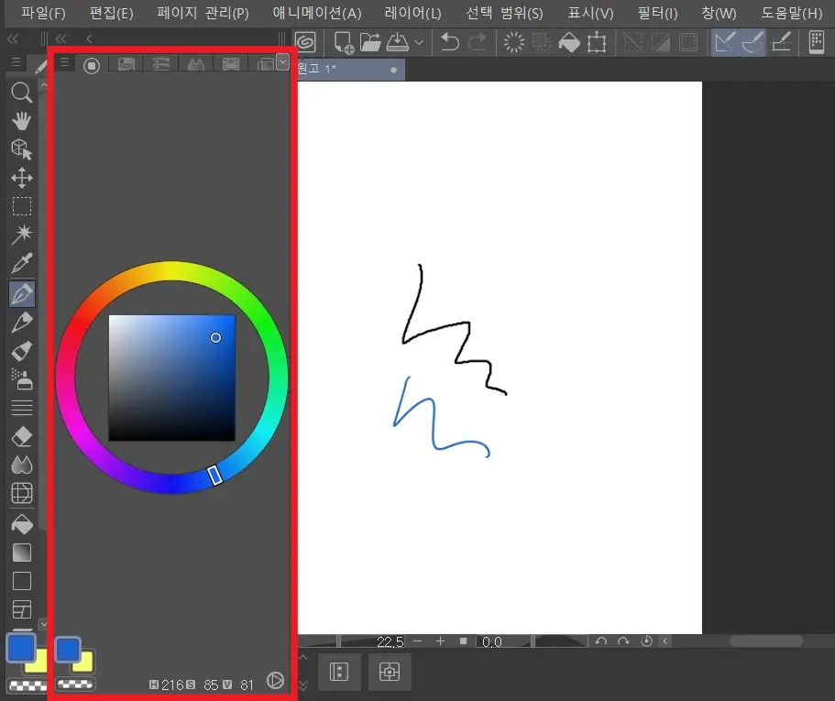
Task: Toggle Snap to Grid in command bar
Action: [782, 41]
